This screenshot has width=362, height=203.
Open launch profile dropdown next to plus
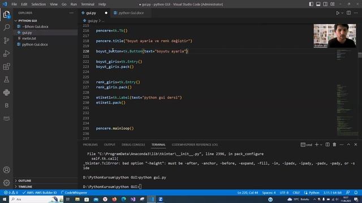(x=321, y=144)
